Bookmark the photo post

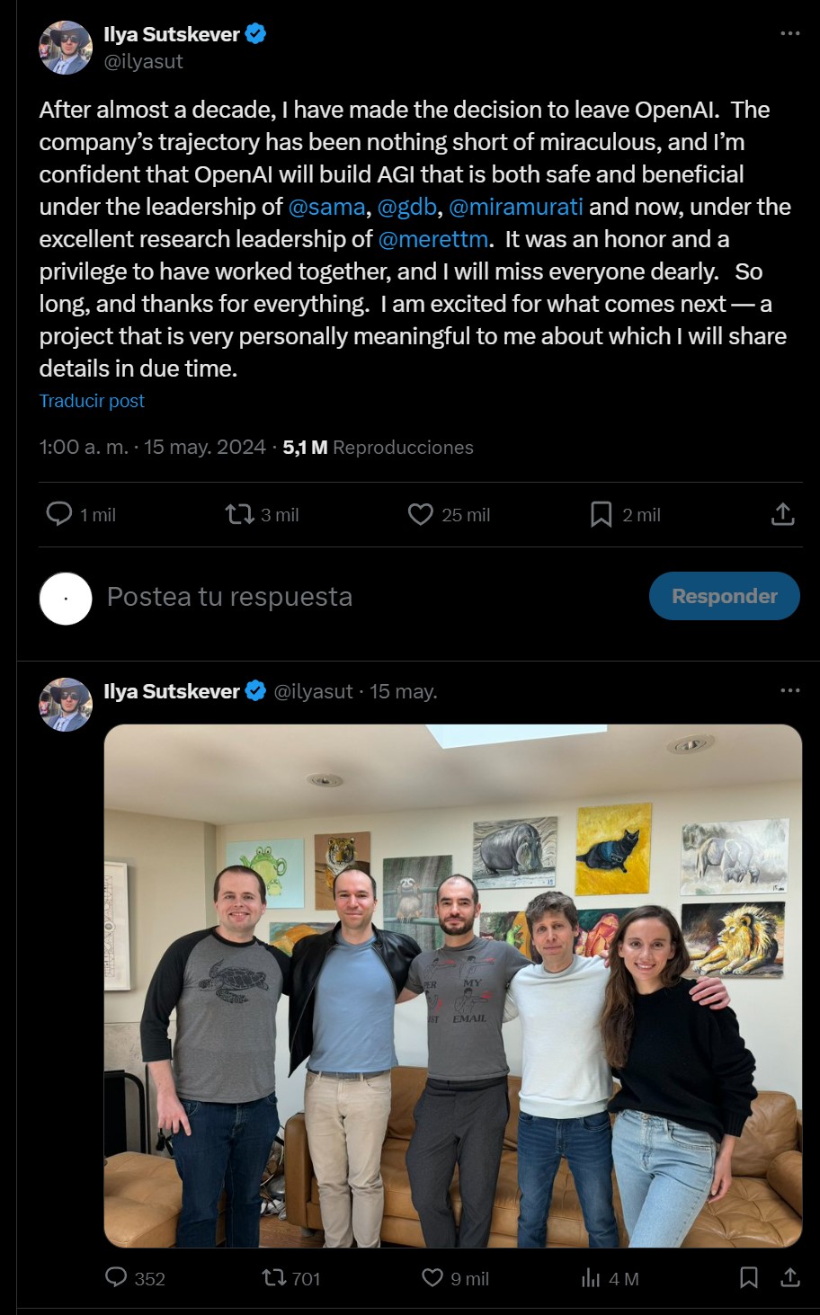tap(748, 1277)
